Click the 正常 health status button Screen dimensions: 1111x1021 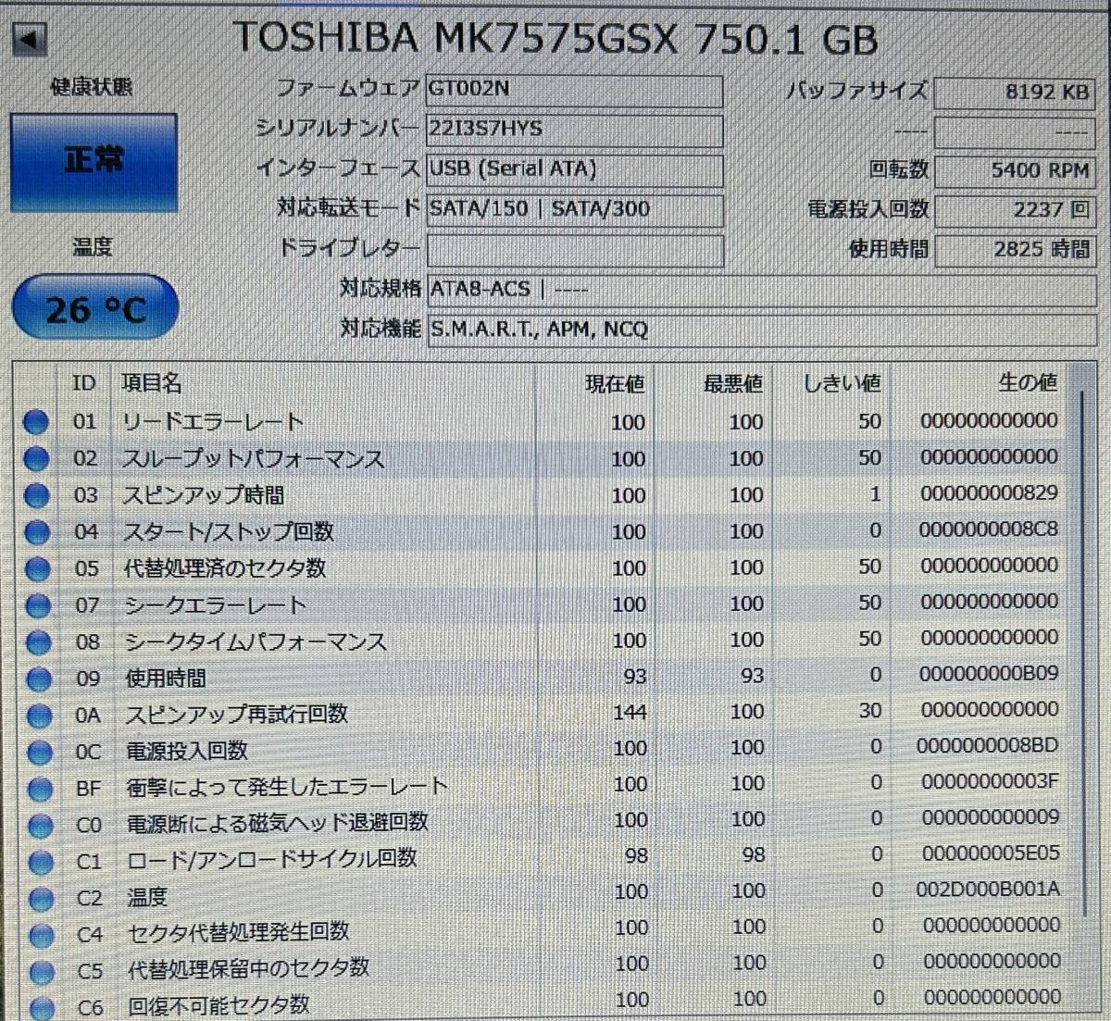click(x=94, y=162)
